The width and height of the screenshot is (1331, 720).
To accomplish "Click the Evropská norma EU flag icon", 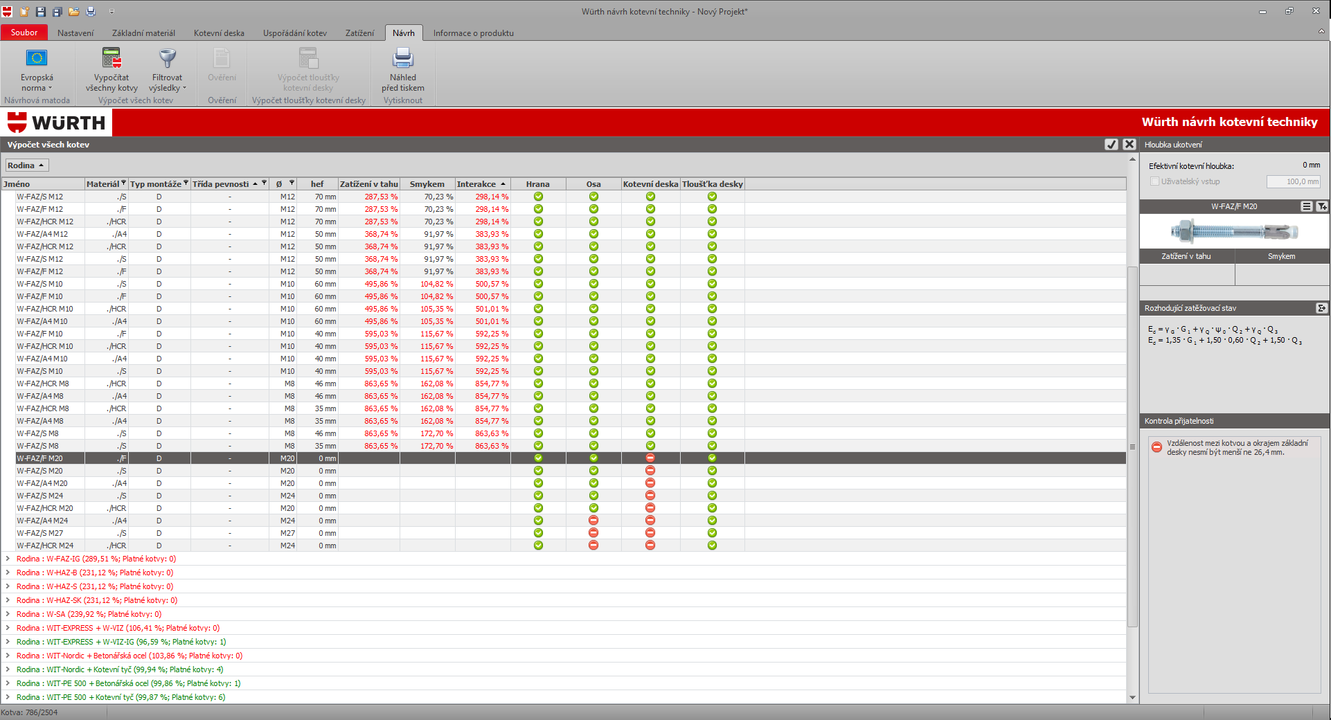I will (x=37, y=58).
